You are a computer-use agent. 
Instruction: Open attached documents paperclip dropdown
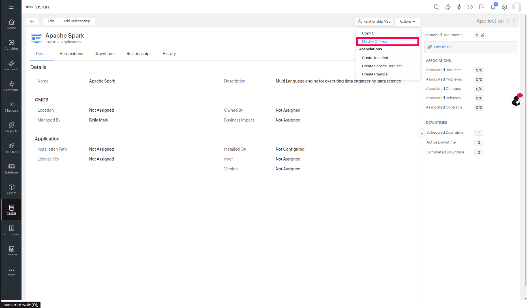pyautogui.click(x=484, y=35)
